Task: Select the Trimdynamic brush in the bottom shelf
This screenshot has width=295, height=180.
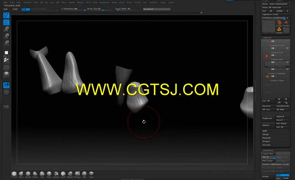Action: (x=14, y=174)
